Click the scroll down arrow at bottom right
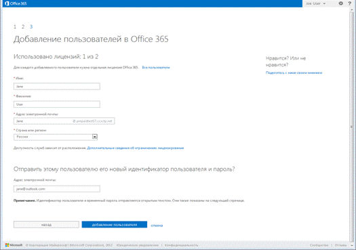The image size is (356, 250). [351, 246]
